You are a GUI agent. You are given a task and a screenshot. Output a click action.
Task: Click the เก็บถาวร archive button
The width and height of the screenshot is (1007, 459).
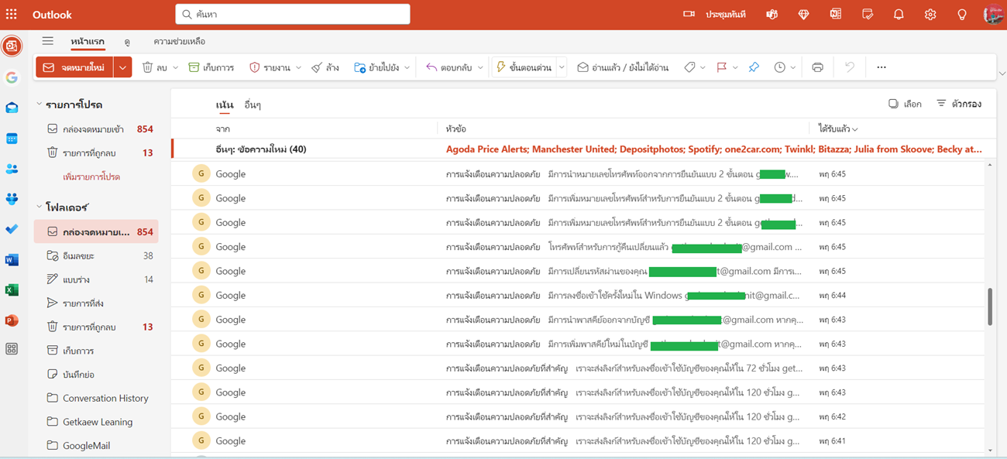click(x=211, y=67)
